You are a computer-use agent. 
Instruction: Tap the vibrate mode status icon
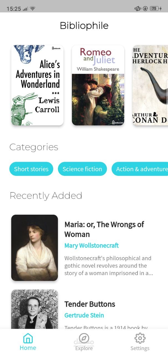coord(138,9)
